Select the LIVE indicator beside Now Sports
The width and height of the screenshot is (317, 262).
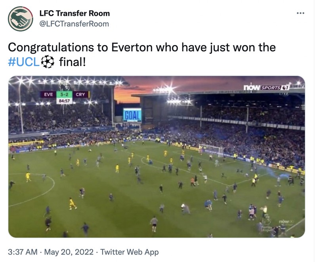point(283,92)
